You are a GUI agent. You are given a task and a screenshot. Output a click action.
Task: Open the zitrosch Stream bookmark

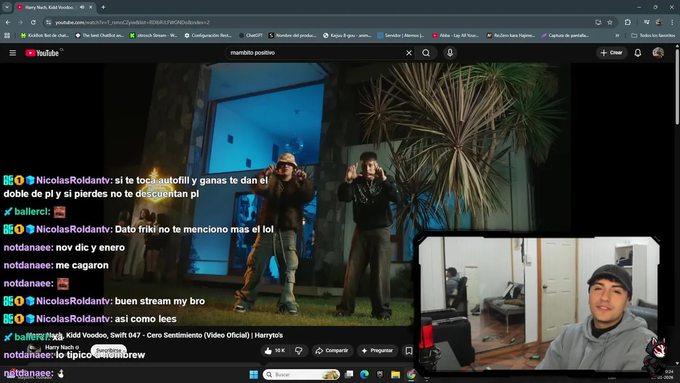[154, 36]
